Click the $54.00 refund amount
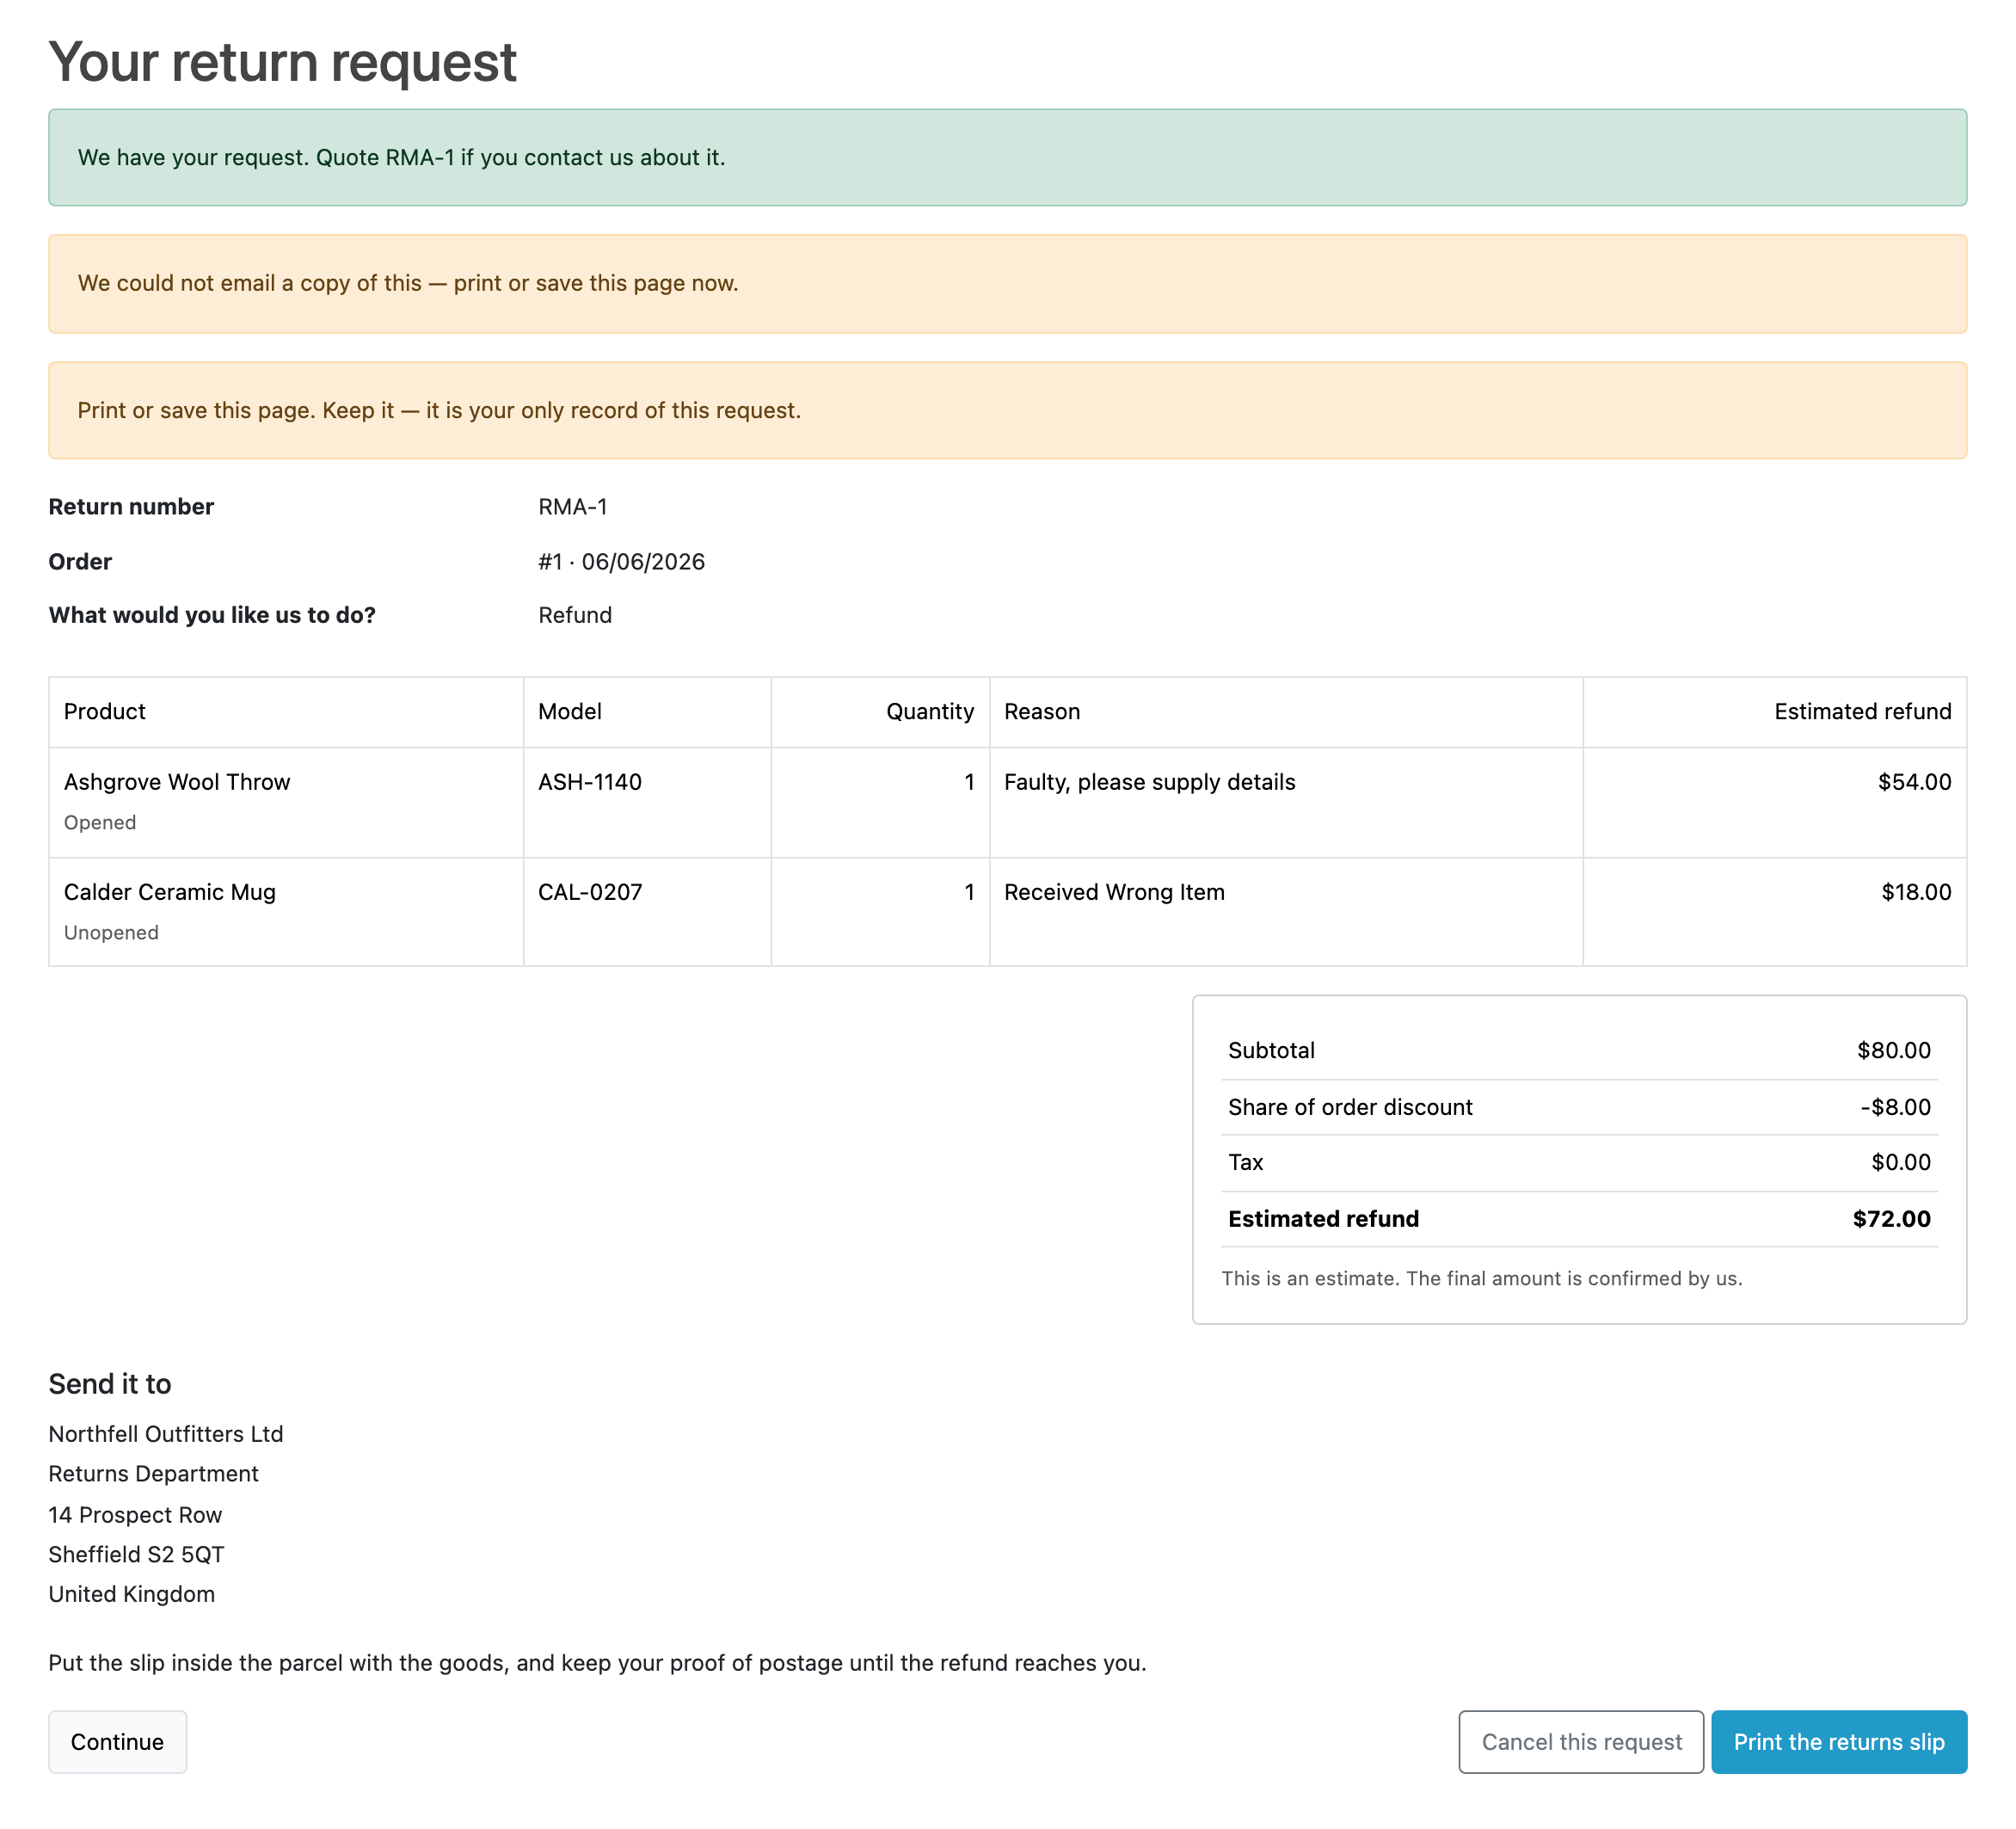 pyautogui.click(x=1914, y=782)
